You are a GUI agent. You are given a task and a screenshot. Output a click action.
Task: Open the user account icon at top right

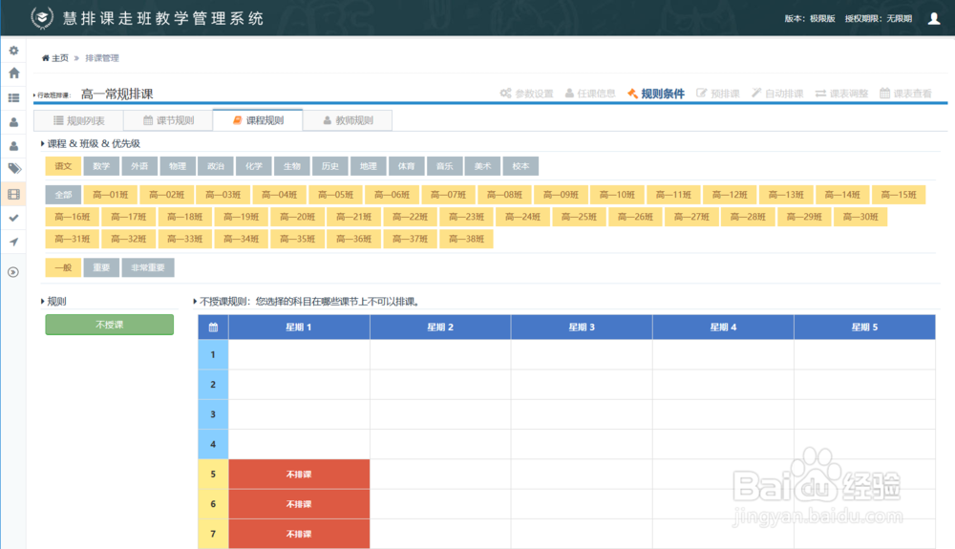click(934, 18)
